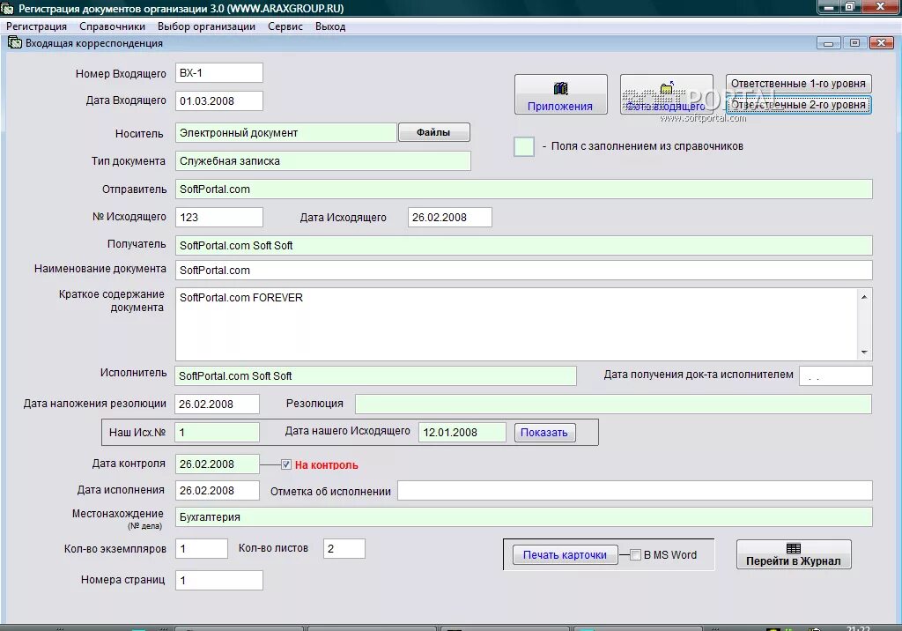The height and width of the screenshot is (631, 902).
Task: Open Ответственные 2-го уровня
Action: click(x=798, y=105)
